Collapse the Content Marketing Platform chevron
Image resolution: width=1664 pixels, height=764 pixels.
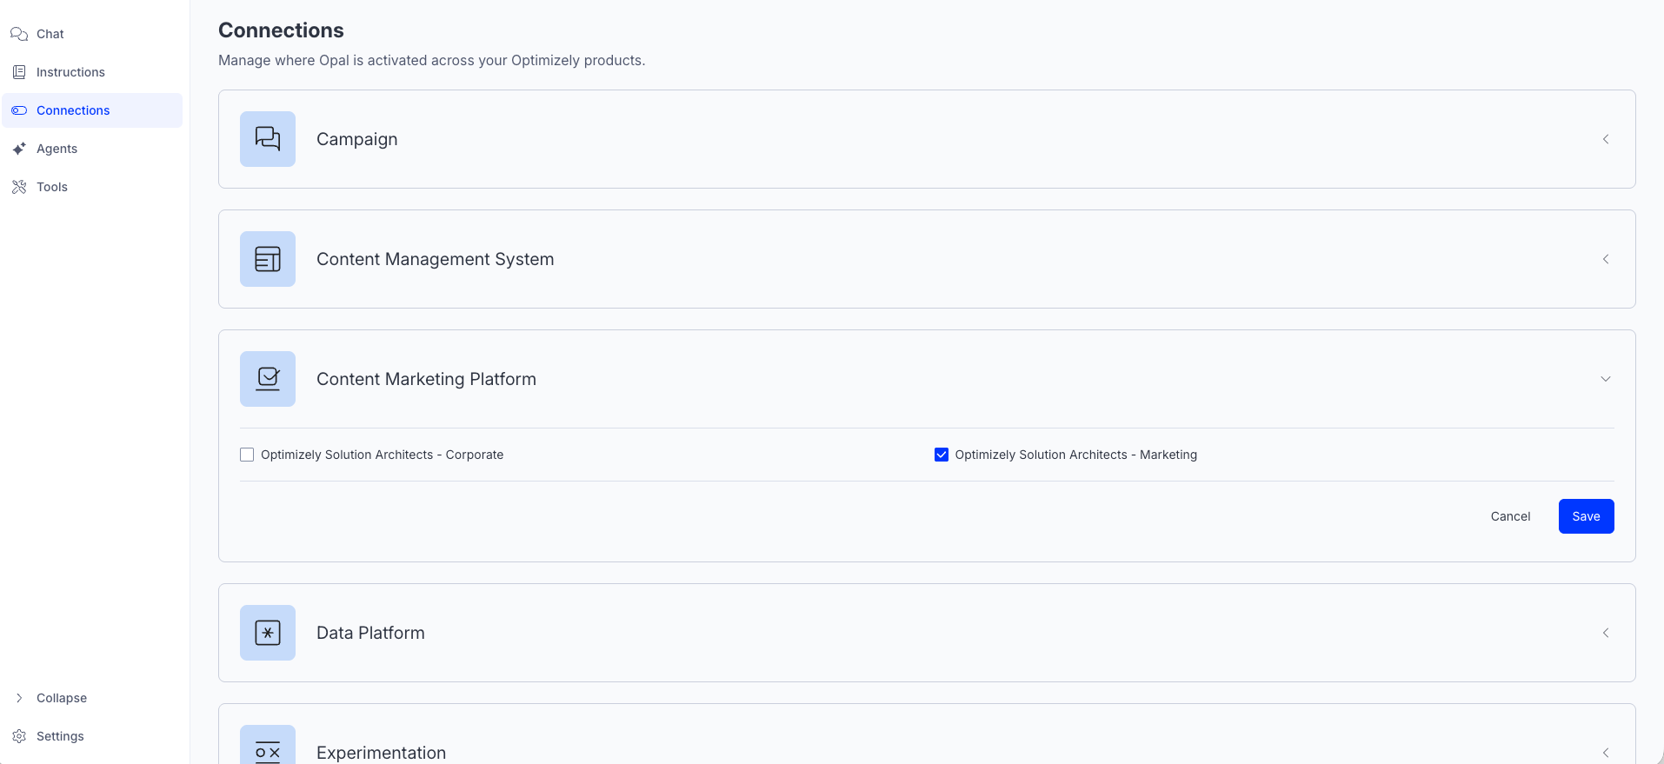point(1606,379)
